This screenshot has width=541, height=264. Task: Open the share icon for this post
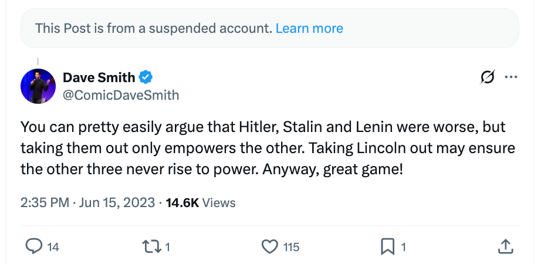pyautogui.click(x=505, y=247)
